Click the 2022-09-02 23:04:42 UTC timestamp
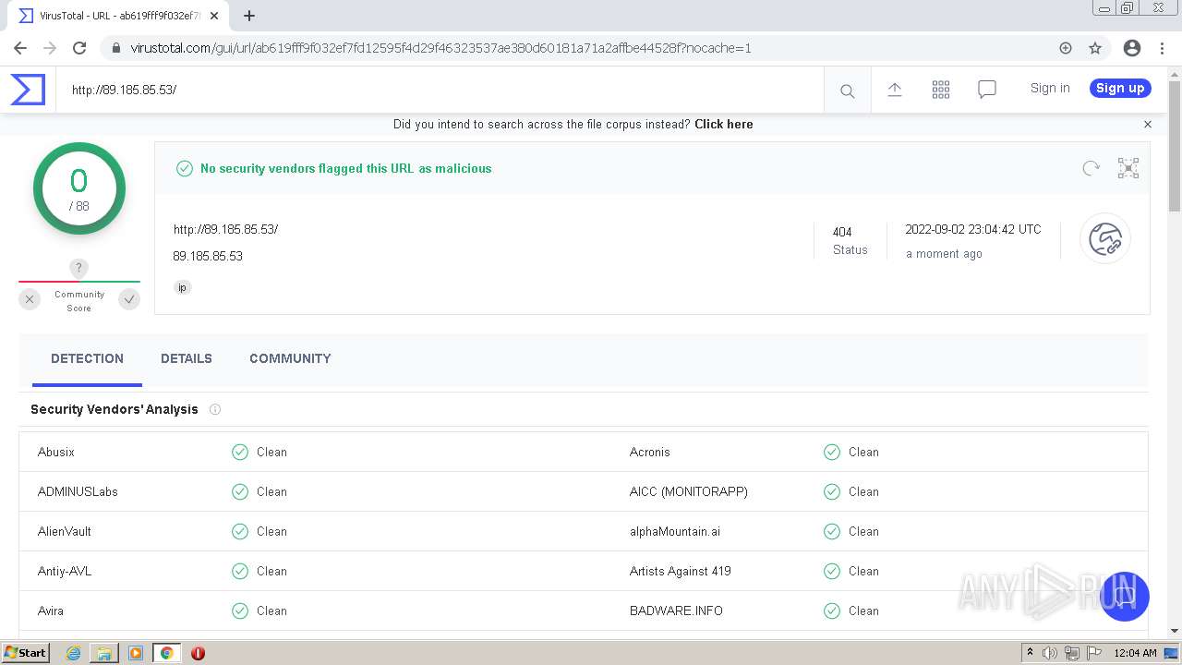Screen dimensions: 1182x665 (x=973, y=229)
